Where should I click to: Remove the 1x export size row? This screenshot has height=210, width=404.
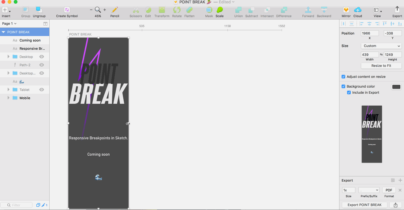click(400, 190)
